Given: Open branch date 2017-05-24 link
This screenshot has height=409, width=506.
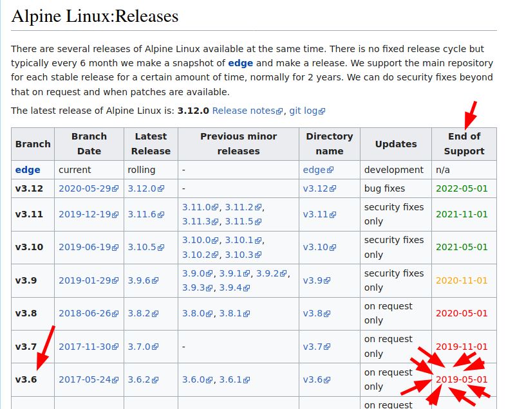Looking at the screenshot, I should (88, 379).
